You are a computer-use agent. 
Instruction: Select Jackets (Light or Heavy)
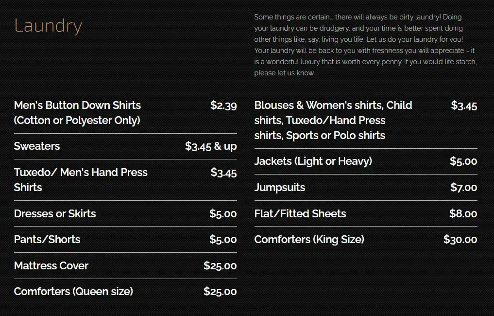pos(313,161)
